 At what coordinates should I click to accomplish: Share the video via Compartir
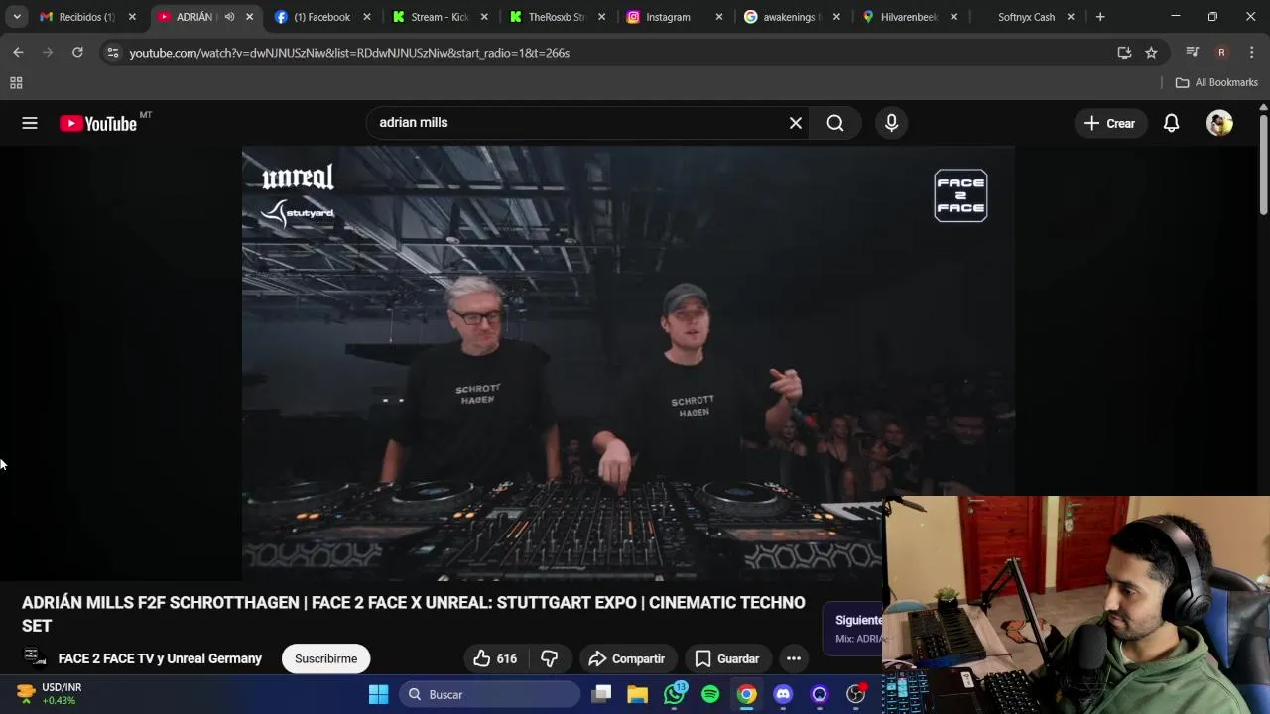pos(626,658)
